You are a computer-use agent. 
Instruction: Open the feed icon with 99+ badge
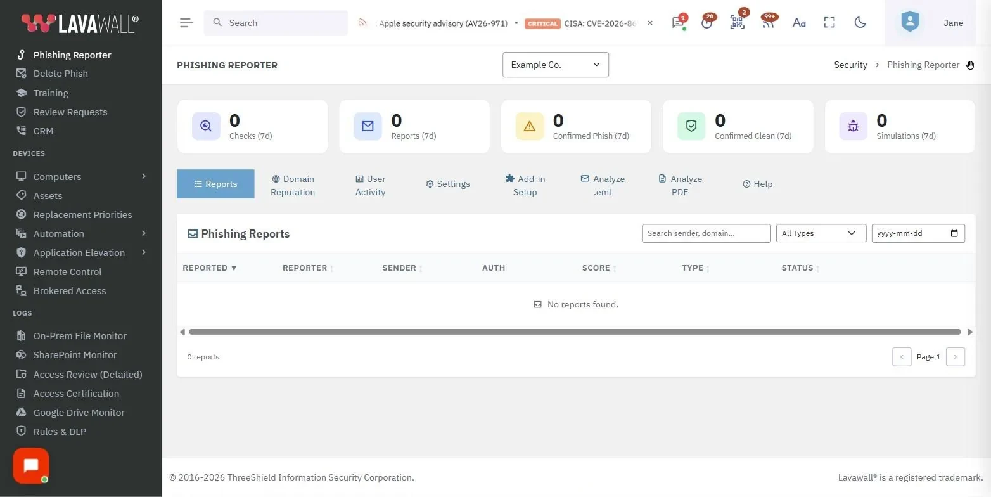coord(768,23)
